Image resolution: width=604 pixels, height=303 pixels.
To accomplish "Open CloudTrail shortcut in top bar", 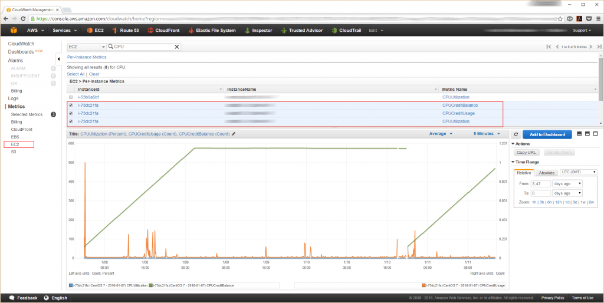I will (346, 31).
